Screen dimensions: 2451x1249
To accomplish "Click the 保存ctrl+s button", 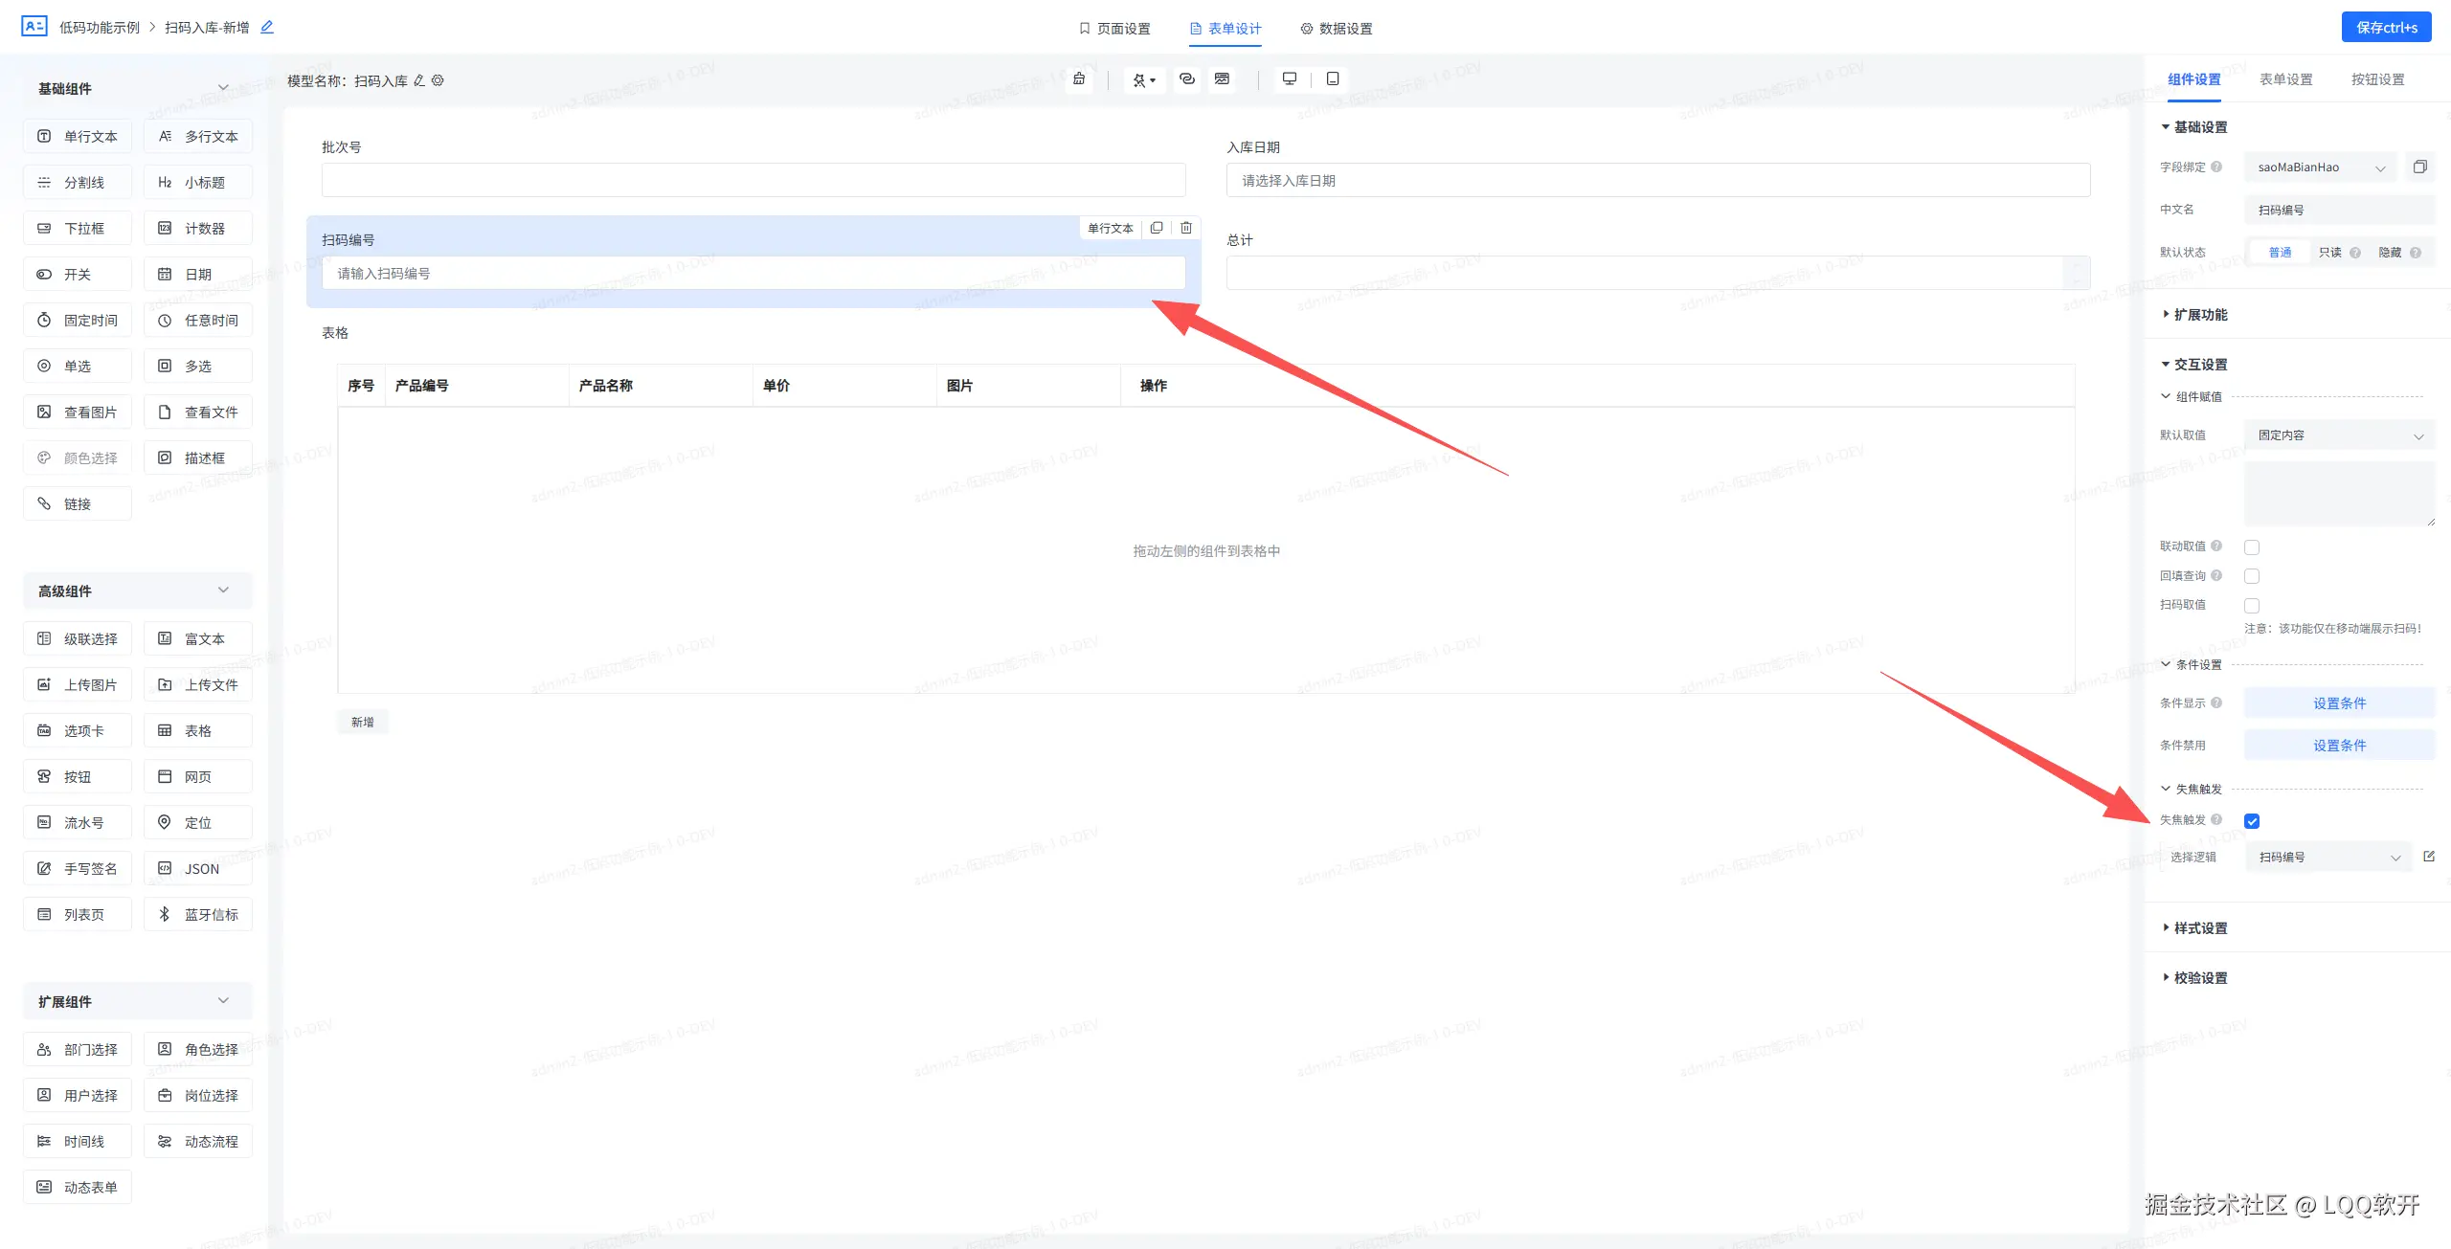I will (2386, 28).
